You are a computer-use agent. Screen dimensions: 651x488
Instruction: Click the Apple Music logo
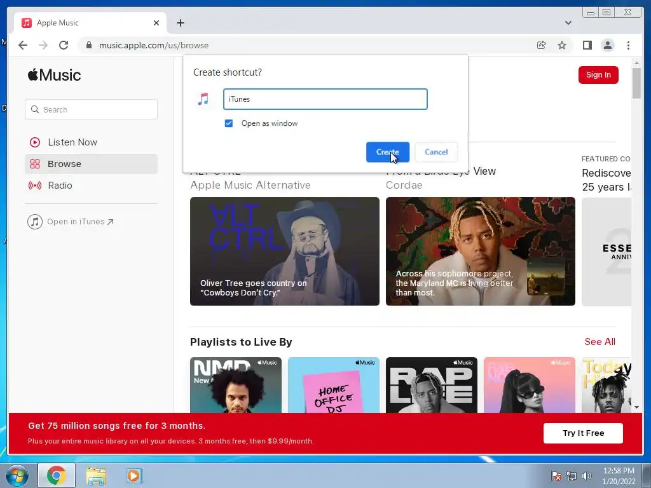(55, 75)
